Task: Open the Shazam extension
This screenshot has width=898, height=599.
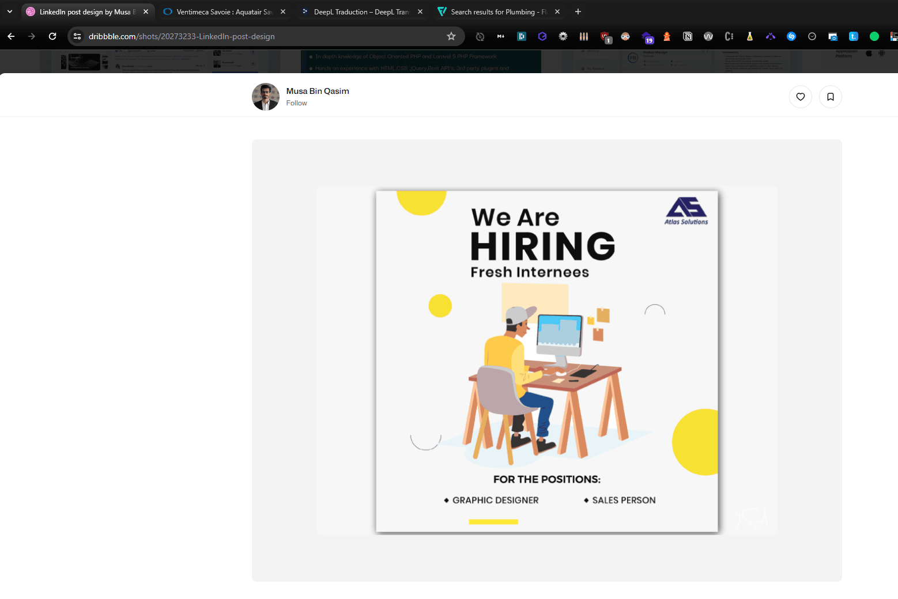Action: (791, 36)
